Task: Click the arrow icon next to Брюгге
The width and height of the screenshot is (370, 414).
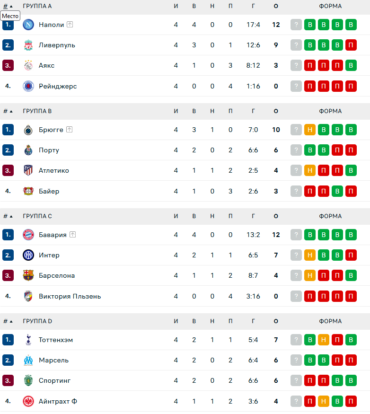Action: tap(69, 130)
